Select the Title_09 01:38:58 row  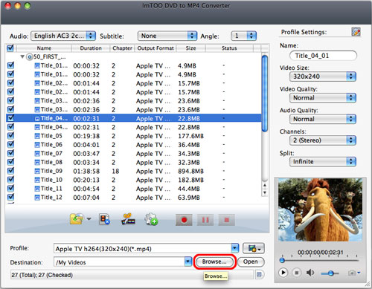[133, 171]
